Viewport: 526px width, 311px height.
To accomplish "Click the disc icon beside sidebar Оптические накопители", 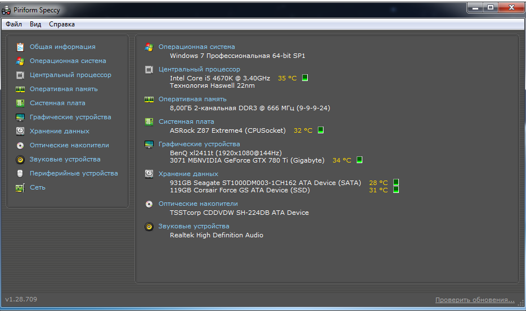I will click(20, 146).
